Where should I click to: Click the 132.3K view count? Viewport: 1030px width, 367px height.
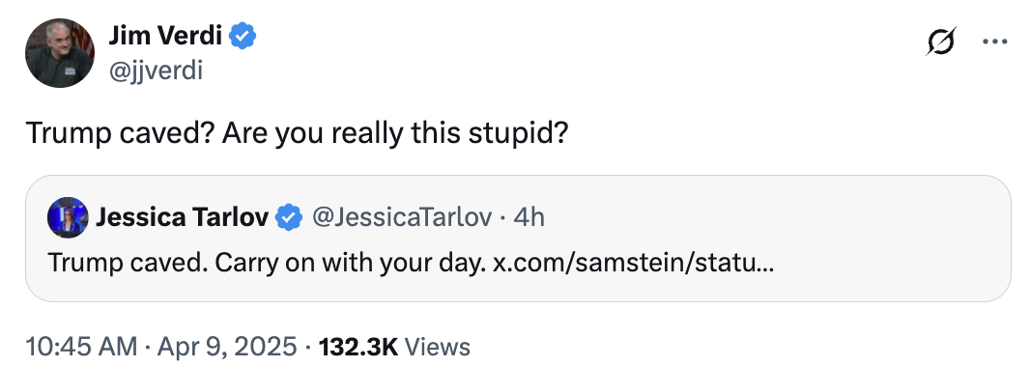358,346
